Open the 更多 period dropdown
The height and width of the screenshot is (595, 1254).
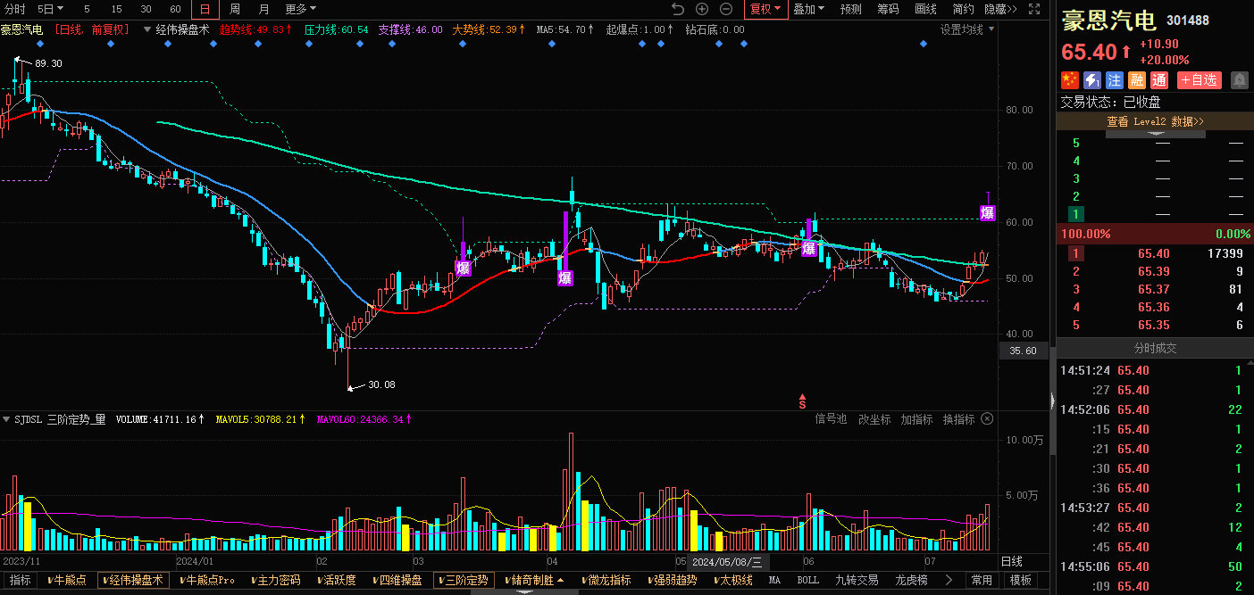click(x=300, y=9)
